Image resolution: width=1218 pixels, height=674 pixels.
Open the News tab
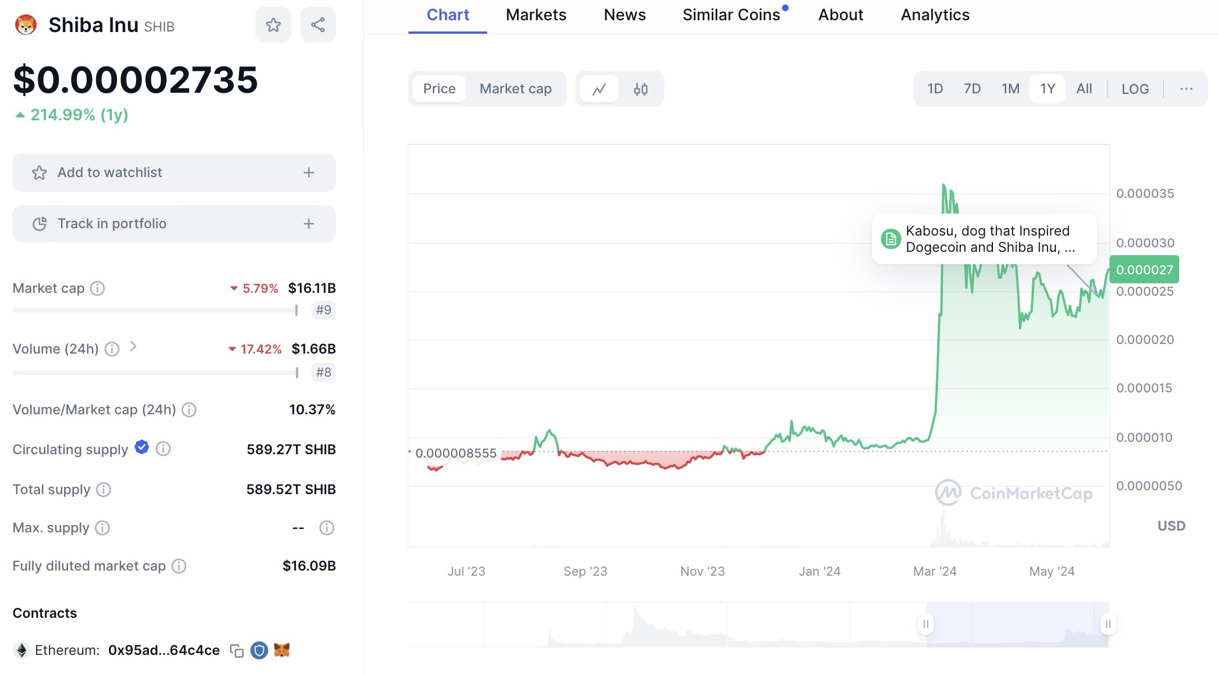tap(625, 15)
